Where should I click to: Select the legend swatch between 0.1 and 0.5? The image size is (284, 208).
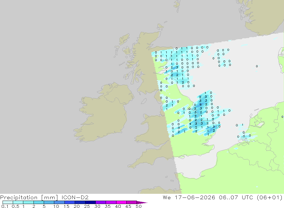click(8, 202)
